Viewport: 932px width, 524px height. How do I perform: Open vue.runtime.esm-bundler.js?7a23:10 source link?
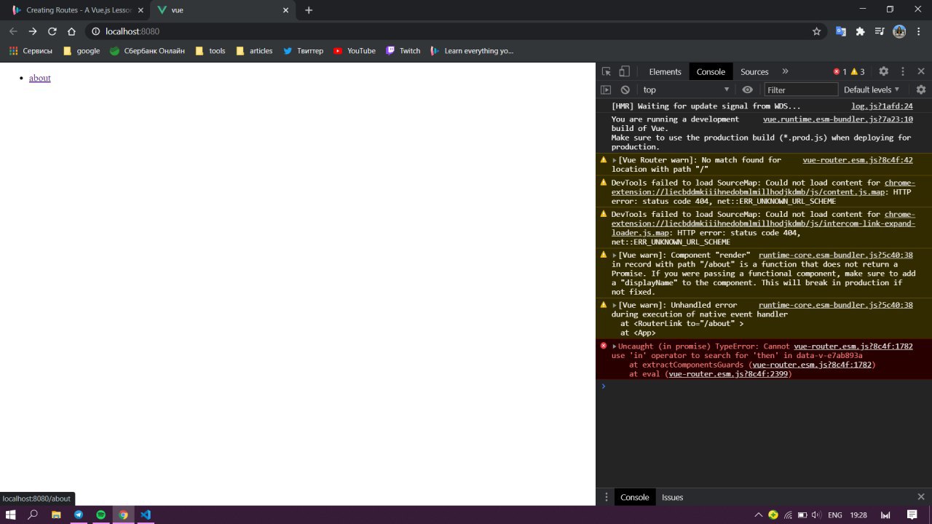[x=838, y=119]
